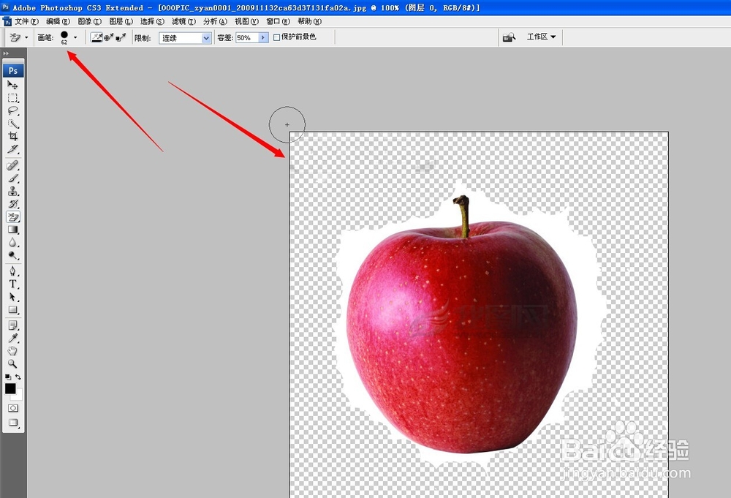
Task: Select the Pen tool
Action: click(x=12, y=271)
